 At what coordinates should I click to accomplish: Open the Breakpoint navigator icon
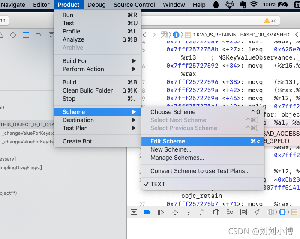pyautogui.click(x=39, y=35)
